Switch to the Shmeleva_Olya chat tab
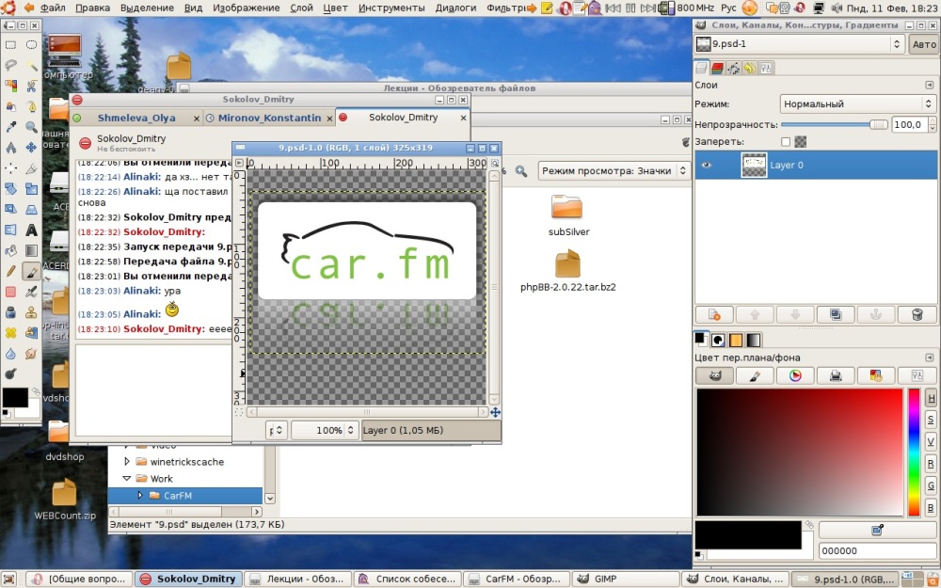Viewport: 941px width, 588px height. [136, 118]
